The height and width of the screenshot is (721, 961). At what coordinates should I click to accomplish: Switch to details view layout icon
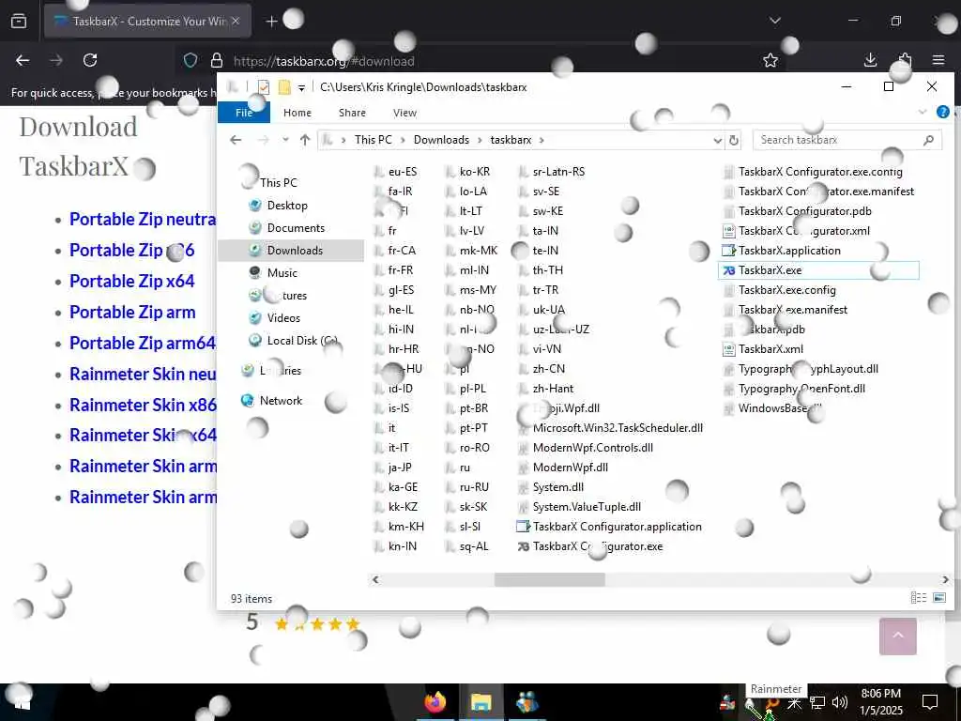tap(918, 598)
